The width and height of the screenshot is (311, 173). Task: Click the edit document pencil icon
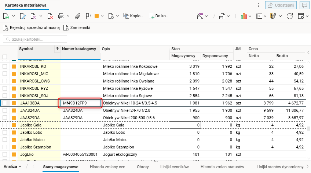click(x=22, y=16)
